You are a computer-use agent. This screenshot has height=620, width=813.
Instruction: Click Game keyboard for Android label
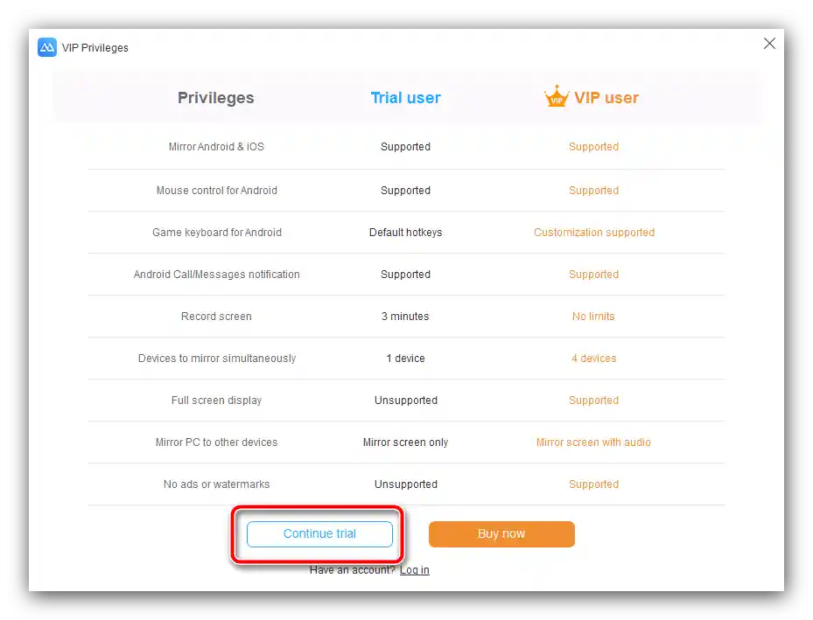217,232
